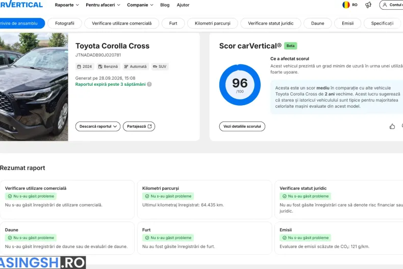Viewport: 403px width, 269px height.
Task: Click status badge under Furt card
Action: [x=168, y=238]
